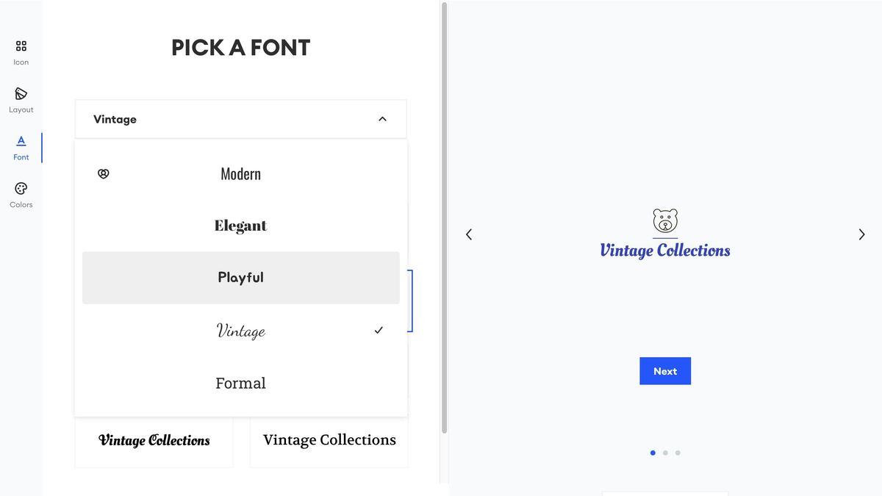This screenshot has height=496, width=882.
Task: Click the bear logo icon in preview
Action: point(665,221)
